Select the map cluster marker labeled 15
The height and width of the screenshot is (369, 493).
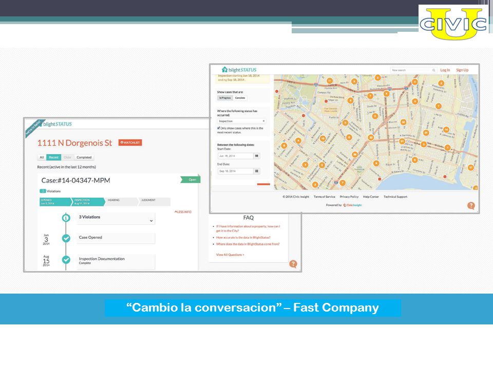(323, 138)
